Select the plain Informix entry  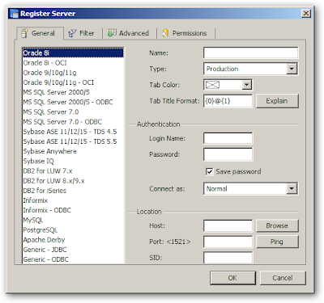coord(73,200)
